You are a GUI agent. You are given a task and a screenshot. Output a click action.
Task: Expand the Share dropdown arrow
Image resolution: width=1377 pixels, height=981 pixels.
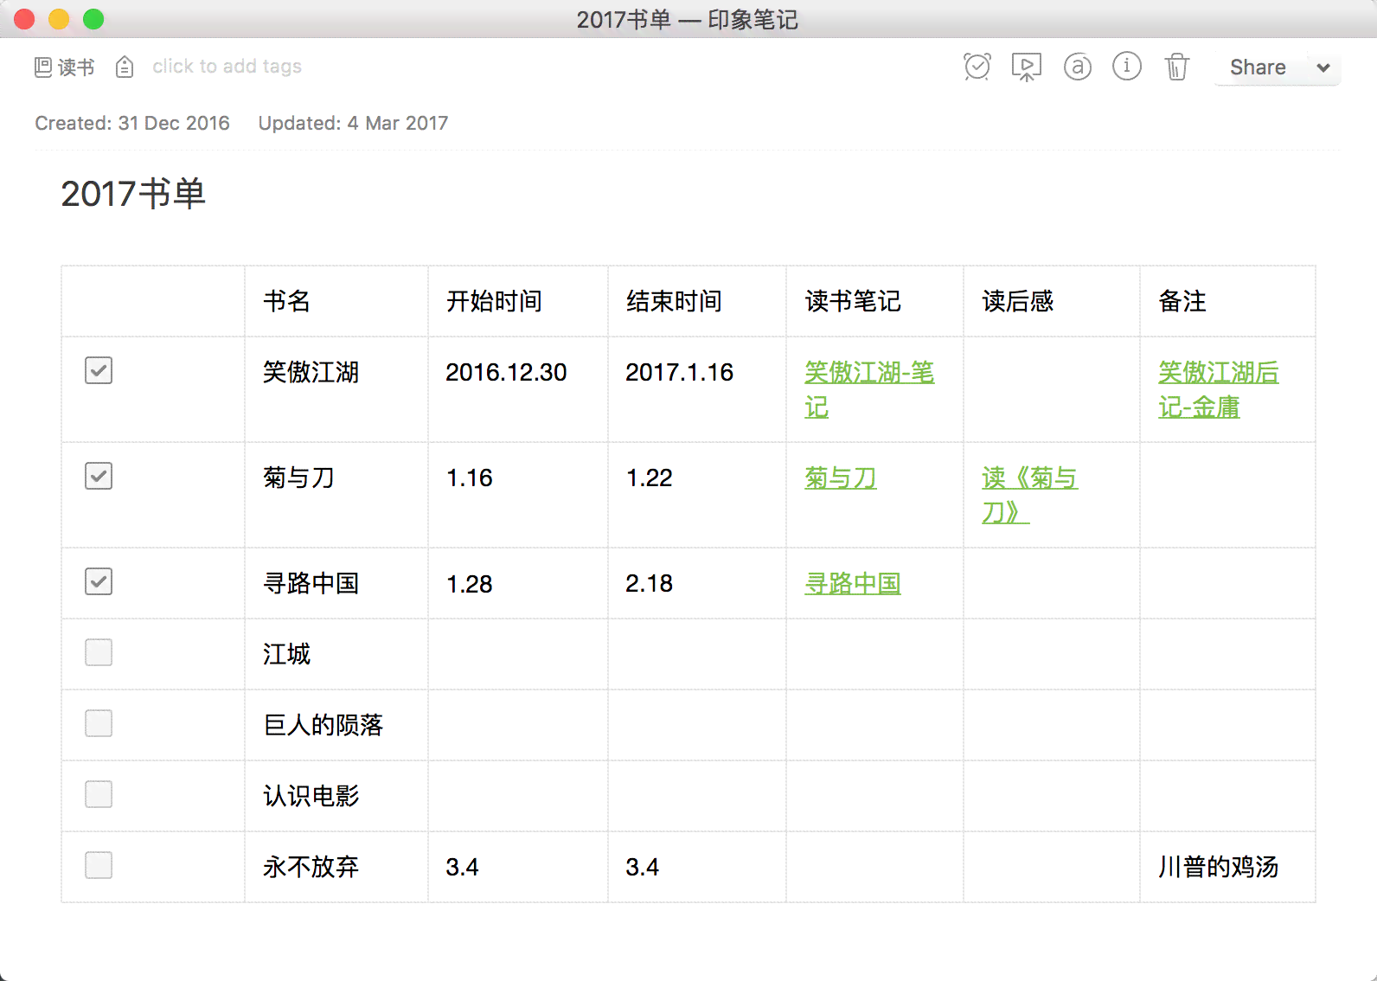[1323, 67]
